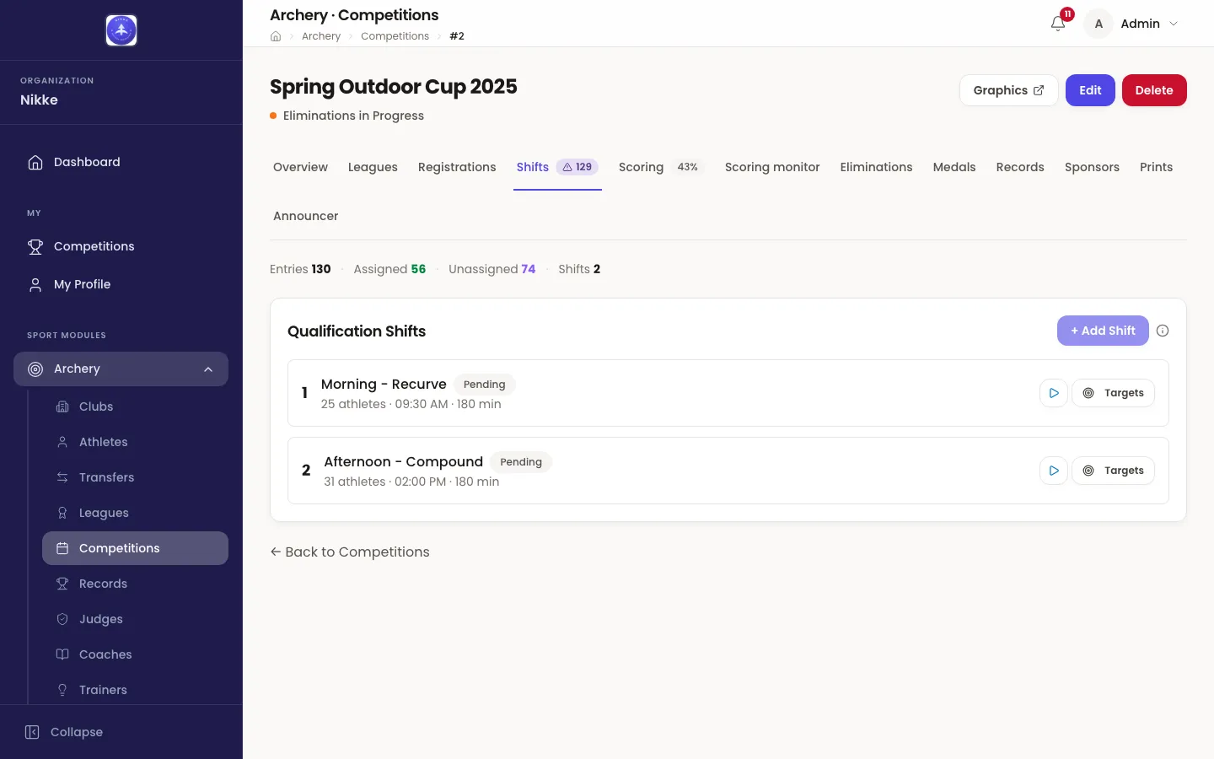The width and height of the screenshot is (1214, 759).
Task: Click the home breadcrumb icon
Action: point(276,36)
